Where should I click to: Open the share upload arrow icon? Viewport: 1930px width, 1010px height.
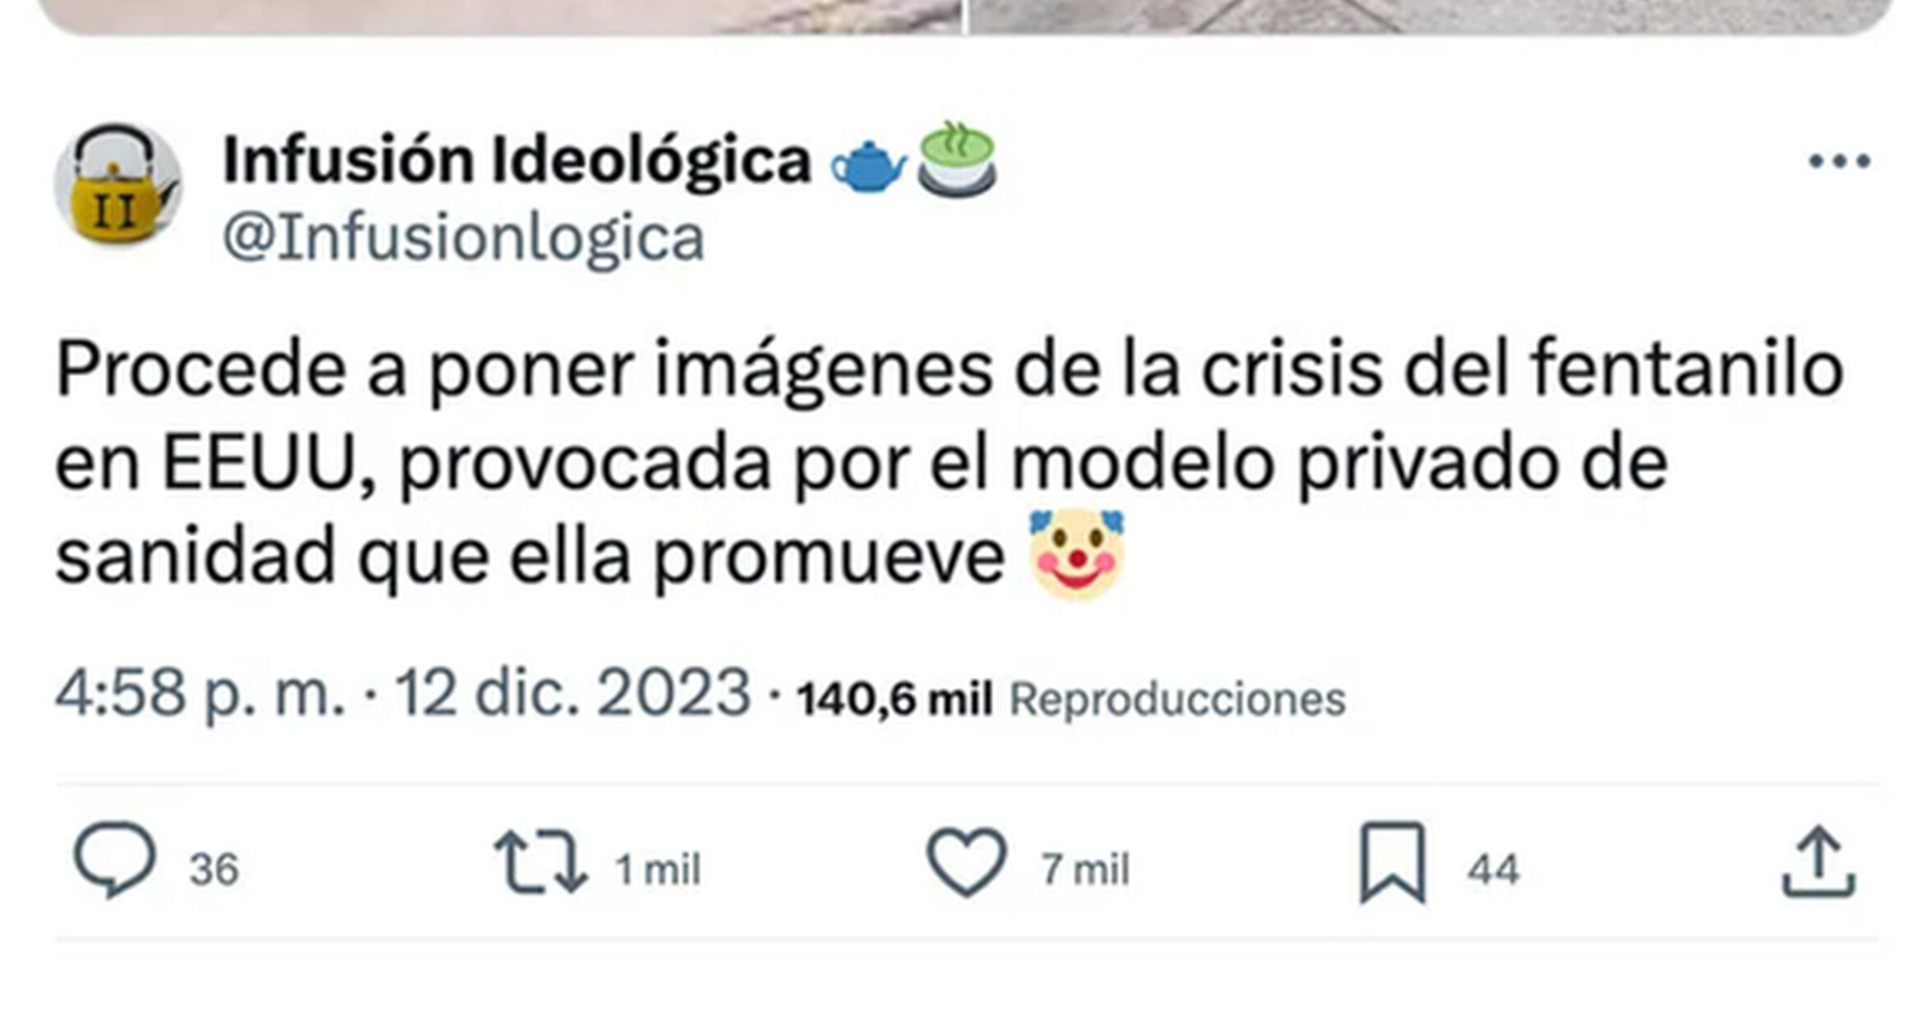1818,862
